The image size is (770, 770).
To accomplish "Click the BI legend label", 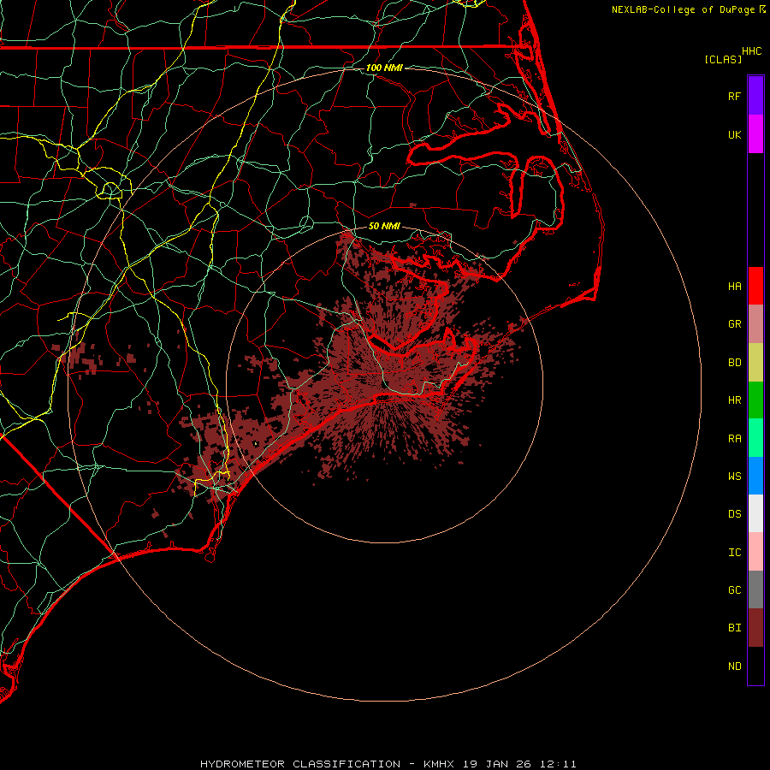I will (735, 628).
